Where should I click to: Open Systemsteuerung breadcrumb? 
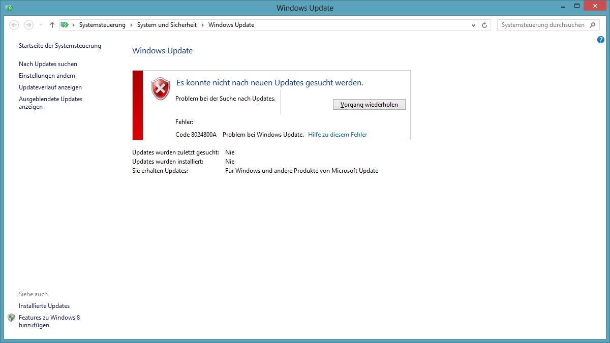click(x=102, y=25)
